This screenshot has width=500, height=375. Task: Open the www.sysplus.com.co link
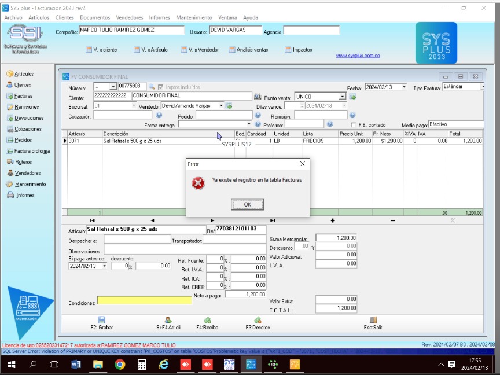(358, 56)
